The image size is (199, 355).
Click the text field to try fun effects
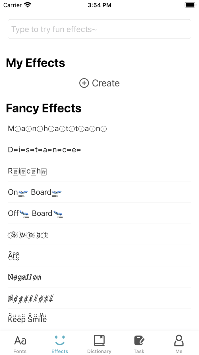pyautogui.click(x=99, y=29)
